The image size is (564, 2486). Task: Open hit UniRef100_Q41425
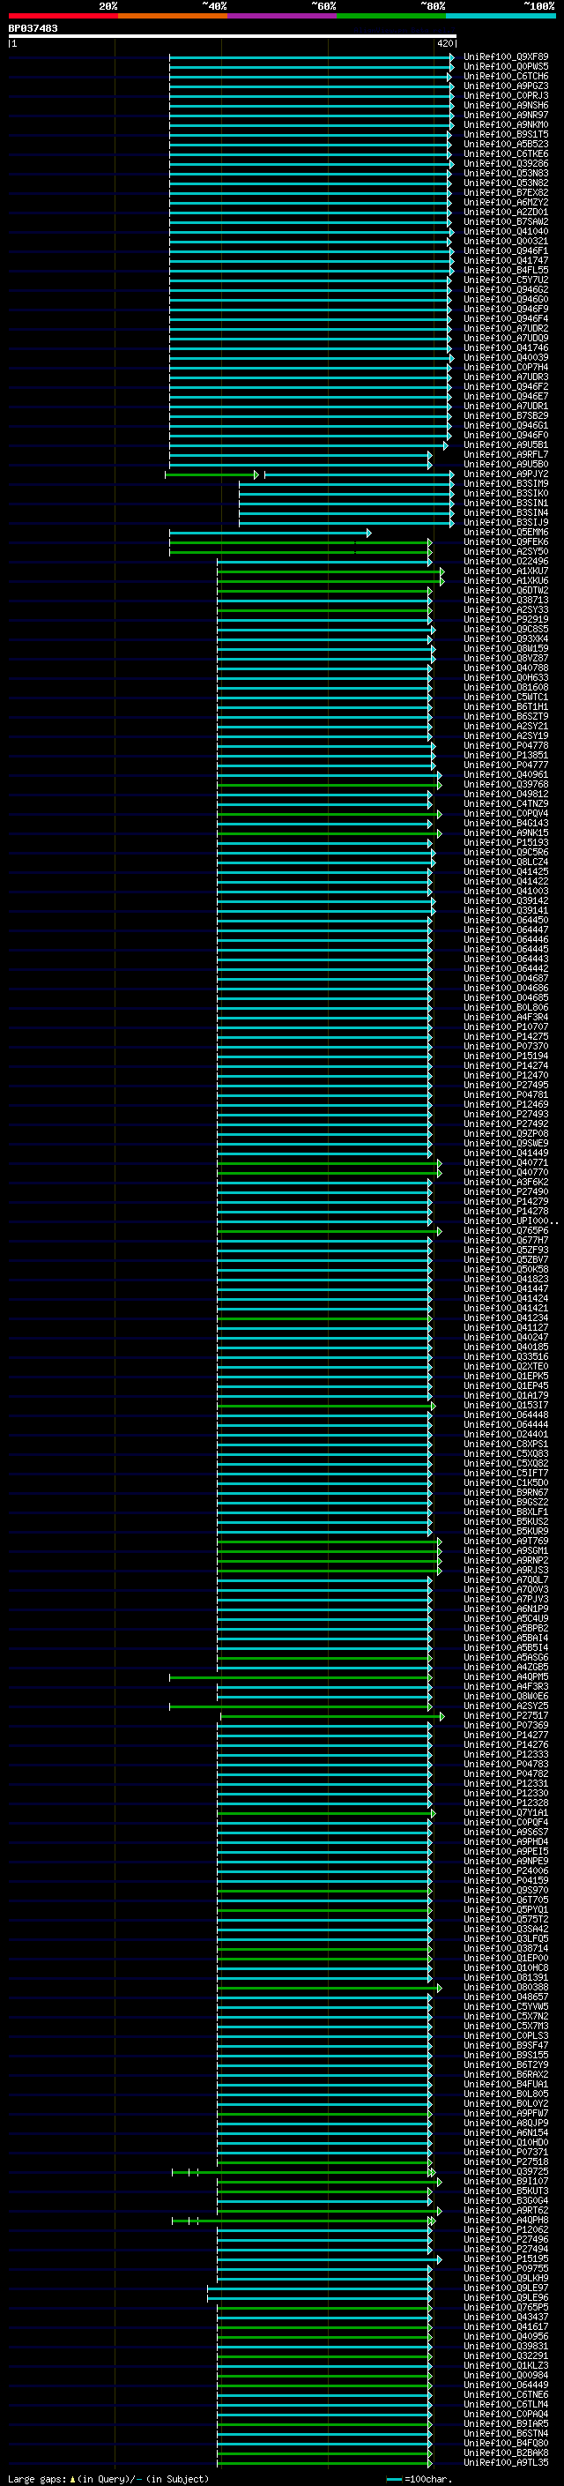click(x=506, y=872)
